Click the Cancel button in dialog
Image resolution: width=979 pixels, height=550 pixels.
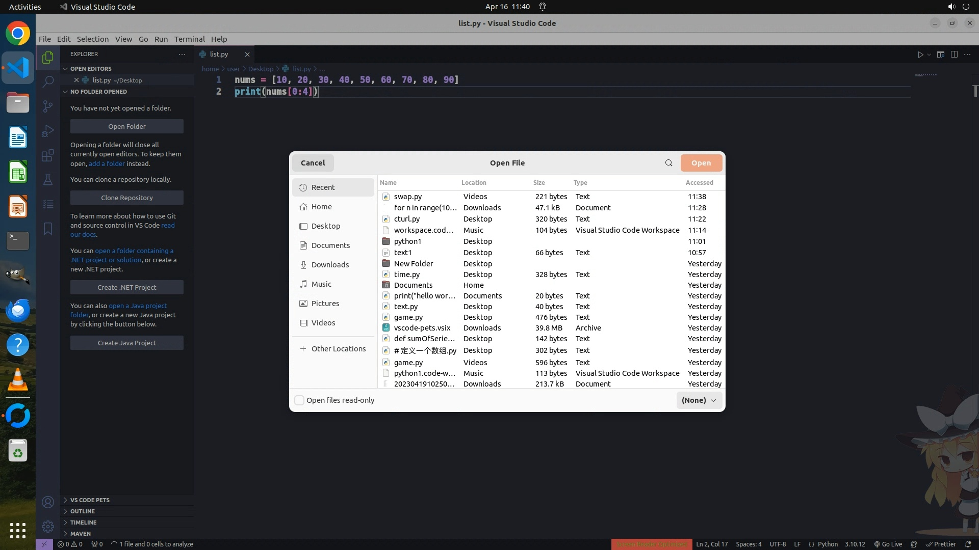tap(313, 163)
